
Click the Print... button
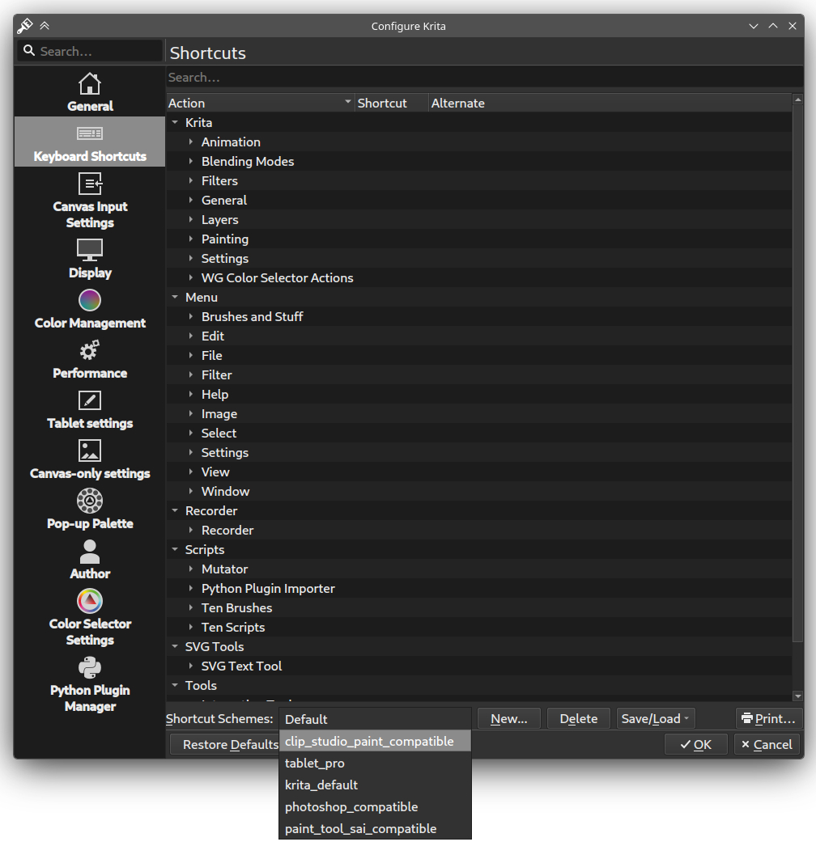[768, 718]
